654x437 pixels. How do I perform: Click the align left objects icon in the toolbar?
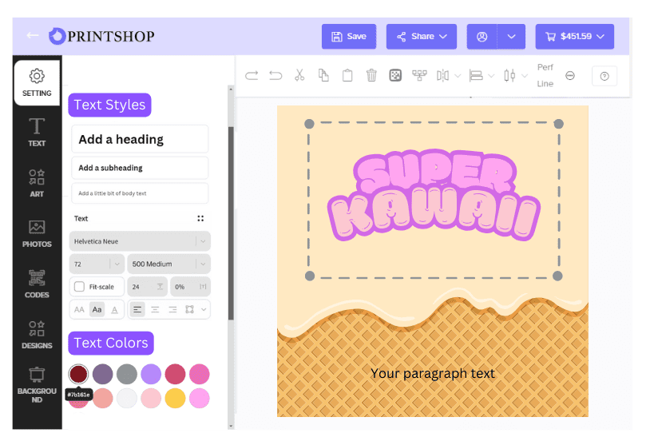476,76
